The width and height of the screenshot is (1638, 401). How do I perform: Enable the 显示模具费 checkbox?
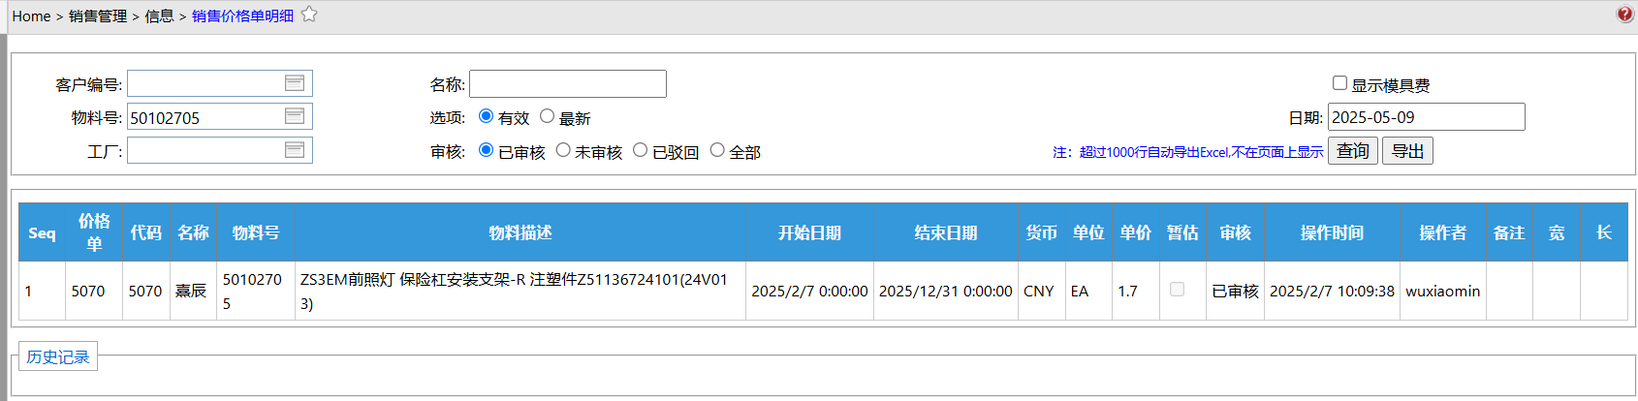coord(1339,83)
